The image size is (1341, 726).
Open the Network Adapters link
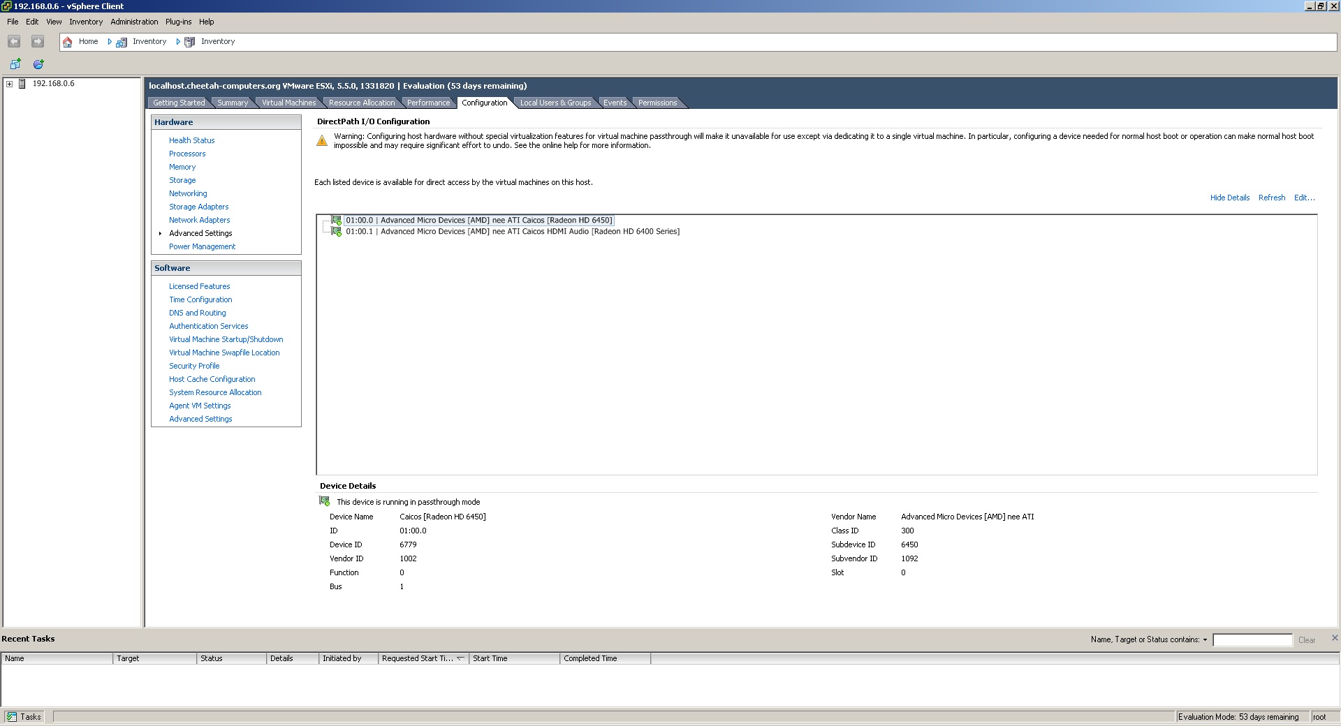click(x=199, y=220)
